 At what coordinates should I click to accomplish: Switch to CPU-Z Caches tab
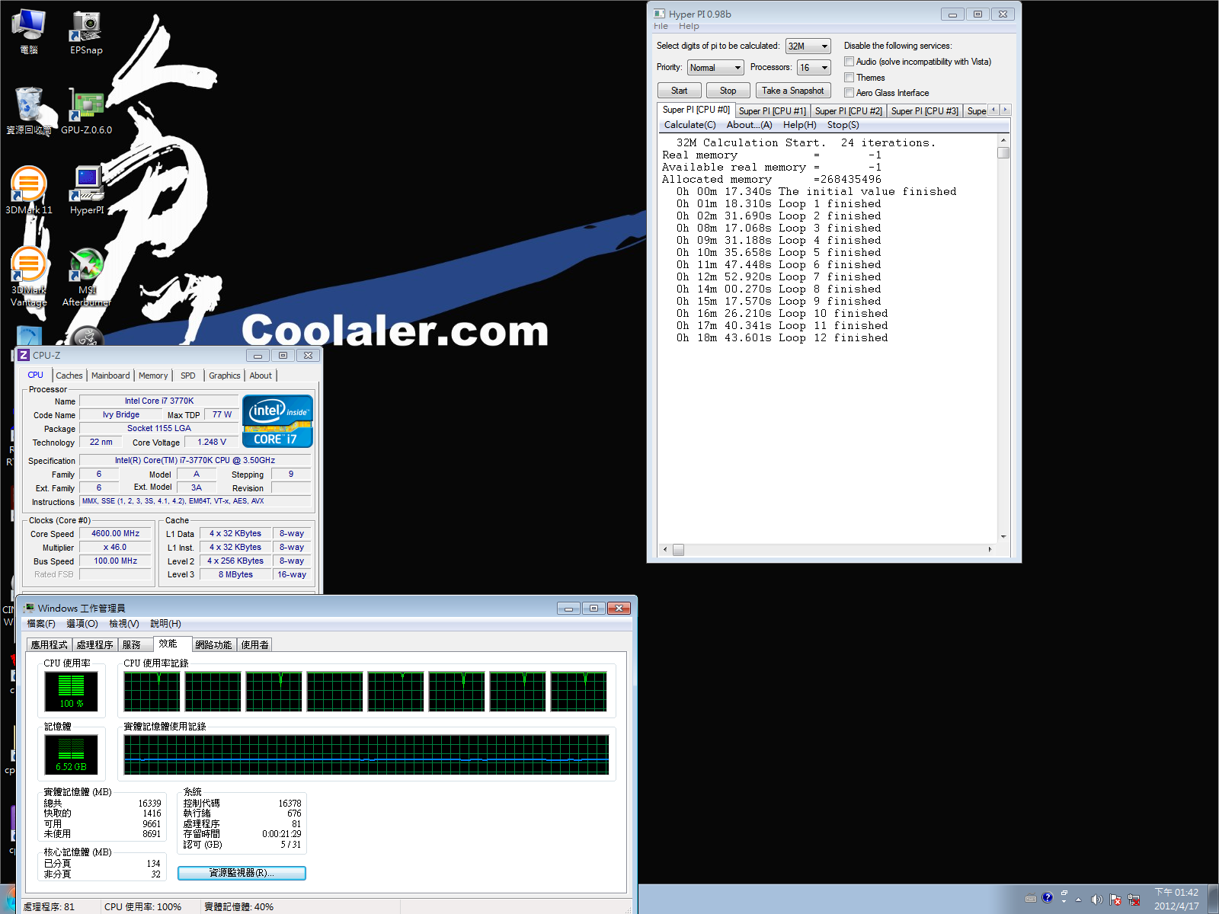click(69, 376)
